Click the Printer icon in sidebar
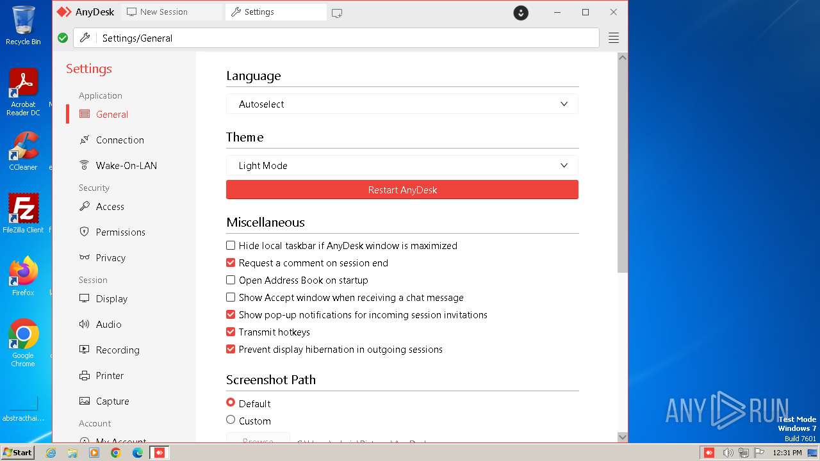820x461 pixels. (84, 376)
